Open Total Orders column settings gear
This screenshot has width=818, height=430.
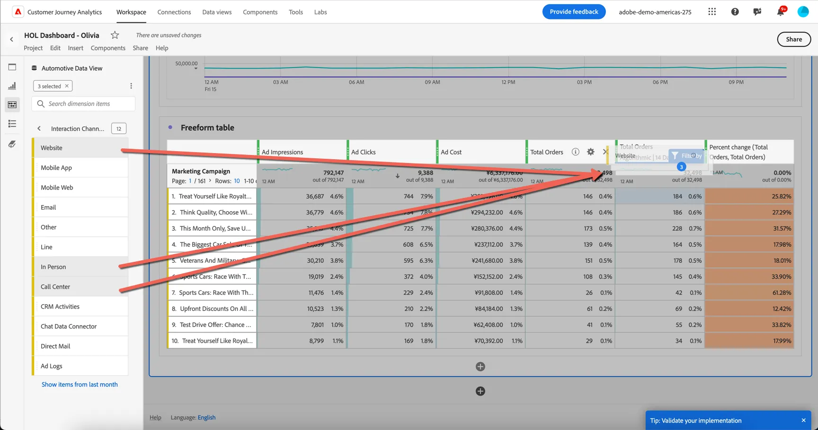pyautogui.click(x=590, y=152)
